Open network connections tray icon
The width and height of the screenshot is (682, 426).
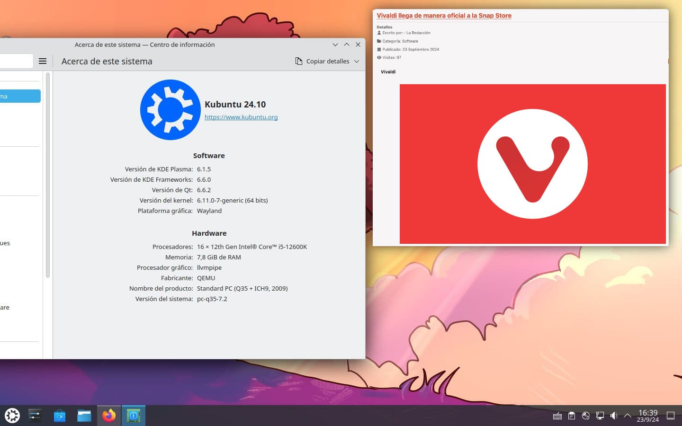click(x=600, y=416)
